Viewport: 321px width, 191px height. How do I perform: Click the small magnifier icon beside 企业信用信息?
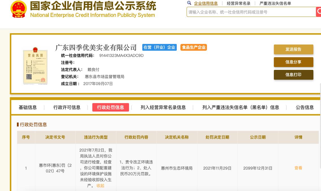coord(189,3)
